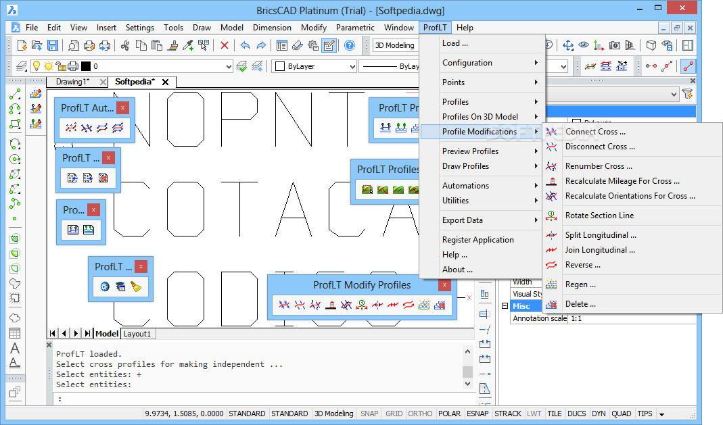
Task: Click Load ... in ProfLT menu
Action: pos(454,43)
